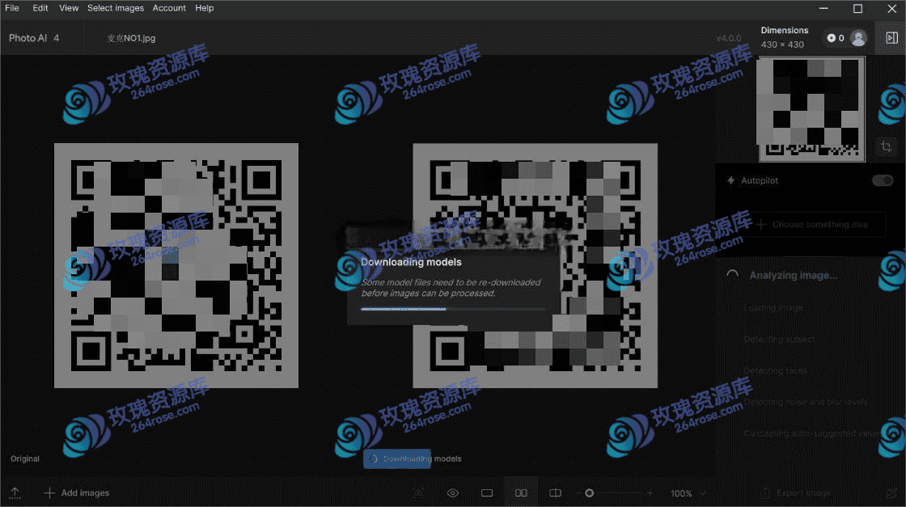Click the Dimensions 430 × 430 readout
The height and width of the screenshot is (507, 906).
[784, 37]
